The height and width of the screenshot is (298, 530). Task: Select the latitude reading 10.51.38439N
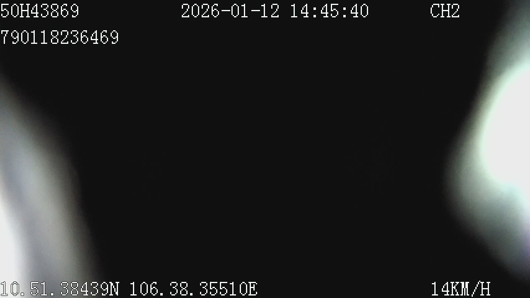[x=60, y=289]
